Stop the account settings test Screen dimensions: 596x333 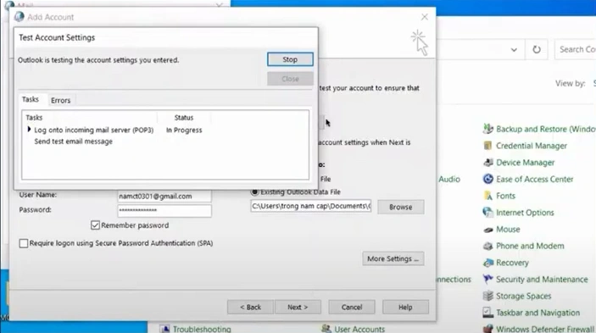tap(290, 59)
